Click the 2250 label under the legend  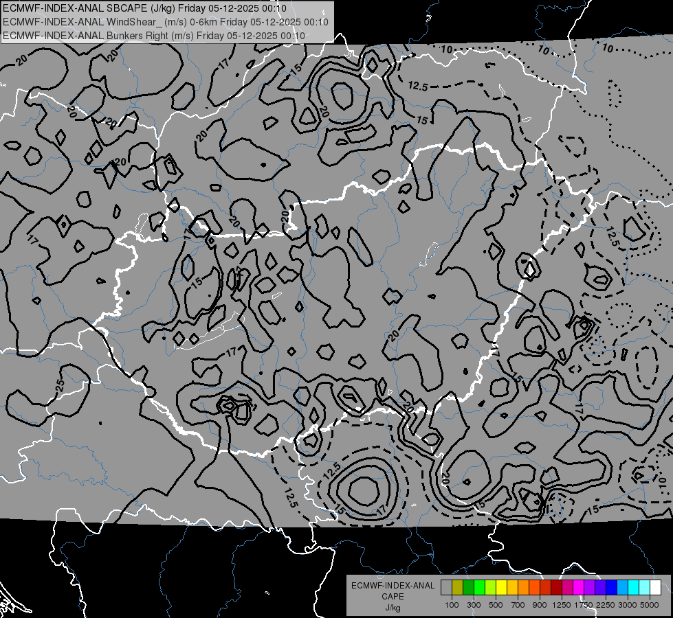click(x=606, y=605)
